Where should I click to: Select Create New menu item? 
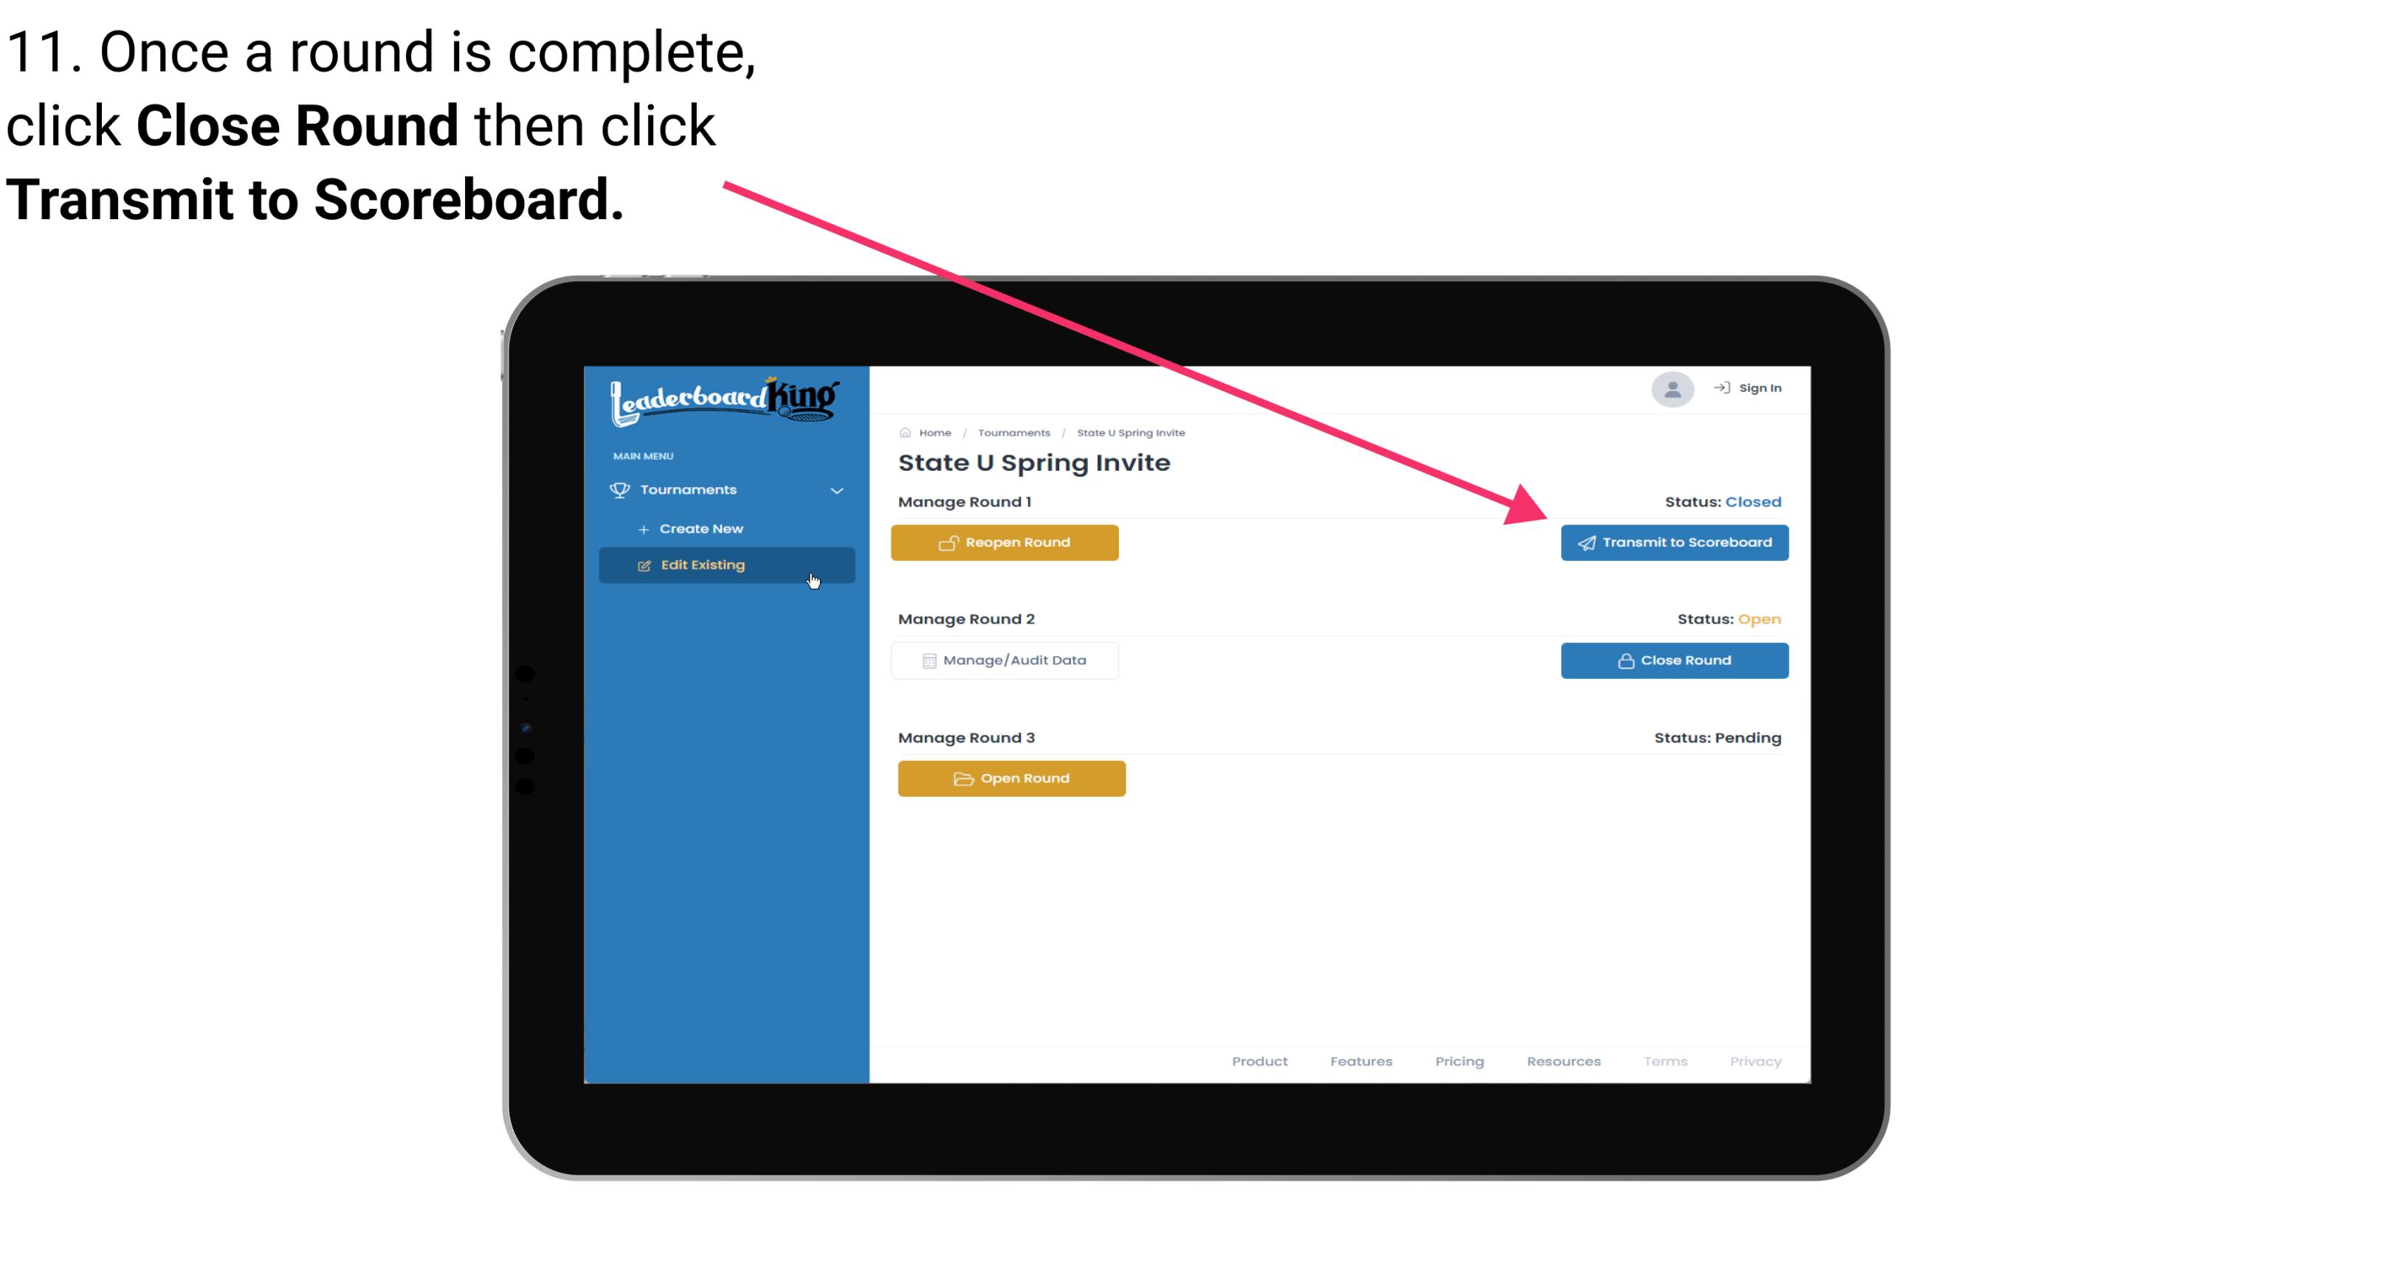(x=702, y=528)
